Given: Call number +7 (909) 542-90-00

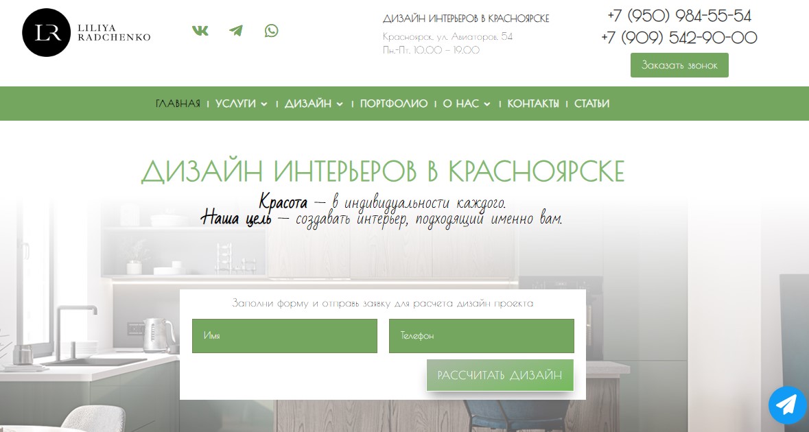Looking at the screenshot, I should pyautogui.click(x=678, y=38).
